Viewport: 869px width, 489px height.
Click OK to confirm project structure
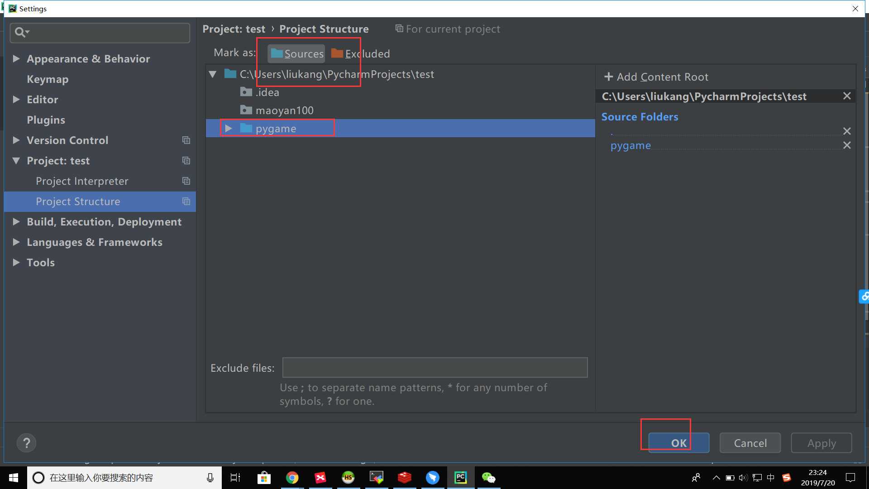pos(678,443)
